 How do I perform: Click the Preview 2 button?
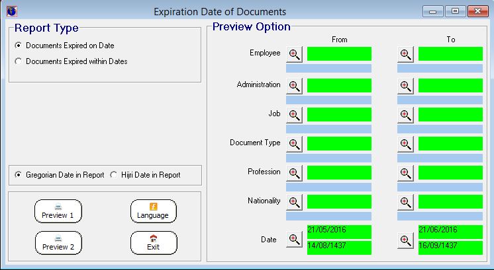pos(58,243)
